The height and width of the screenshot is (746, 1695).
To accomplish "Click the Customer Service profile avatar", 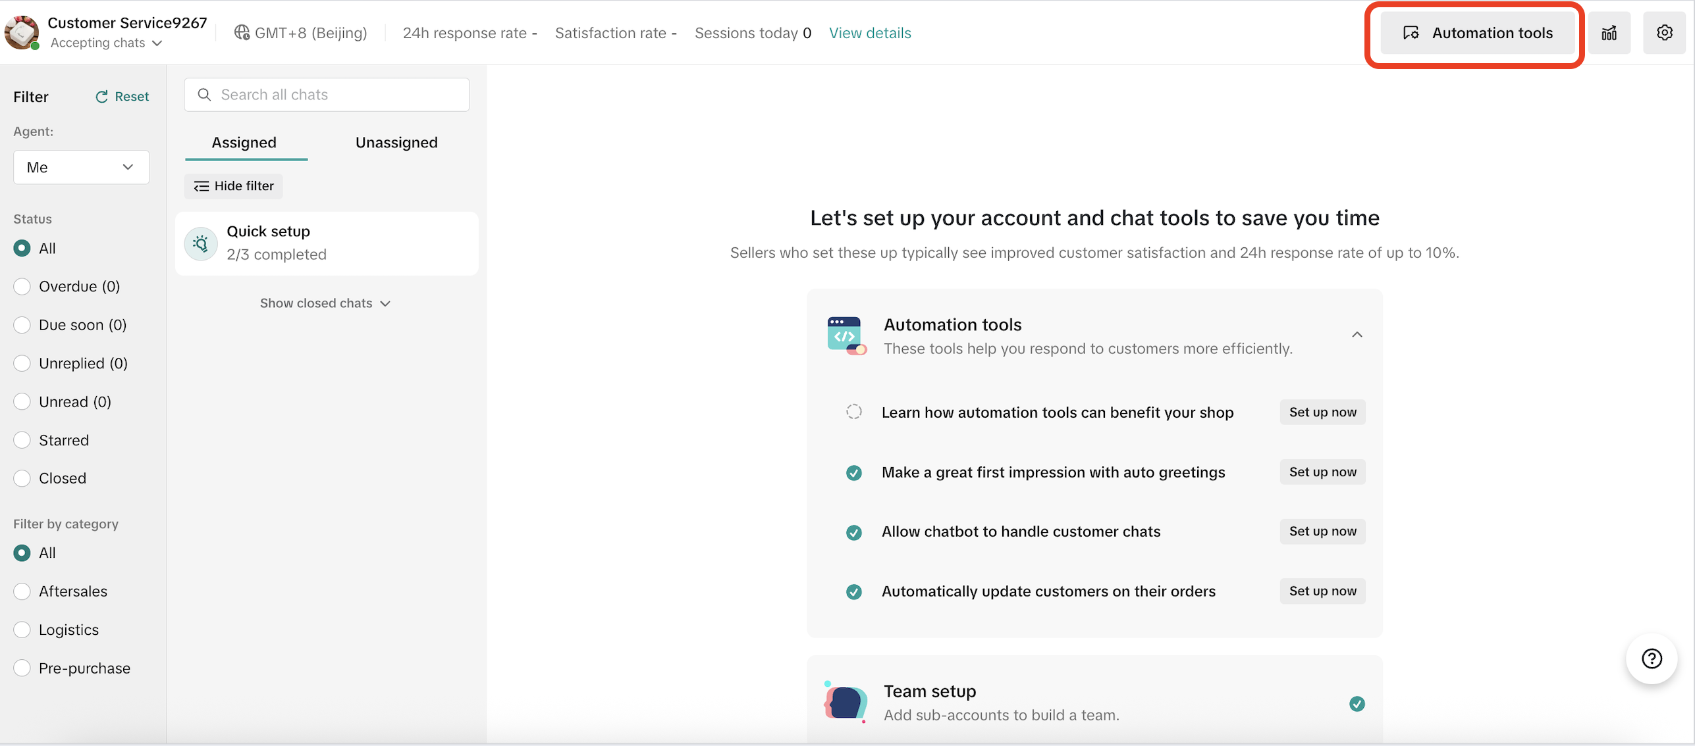I will [x=21, y=32].
